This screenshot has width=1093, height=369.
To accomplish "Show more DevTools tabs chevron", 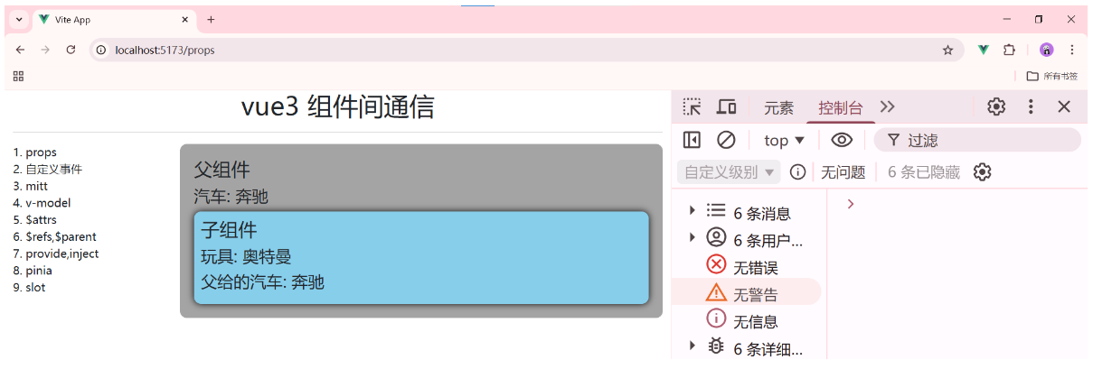I will [x=887, y=106].
